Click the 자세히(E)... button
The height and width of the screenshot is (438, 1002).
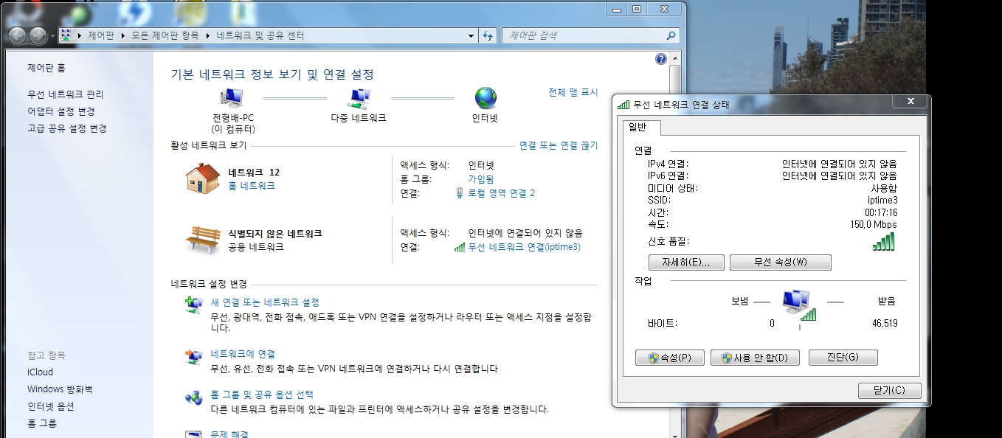(686, 263)
